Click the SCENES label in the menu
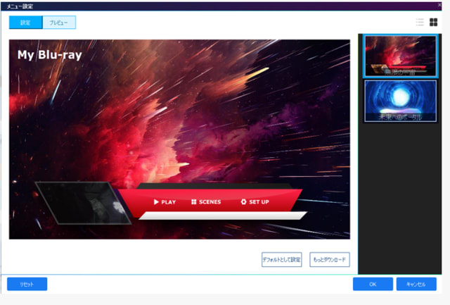Viewport: 450px width, 305px height. click(x=210, y=202)
